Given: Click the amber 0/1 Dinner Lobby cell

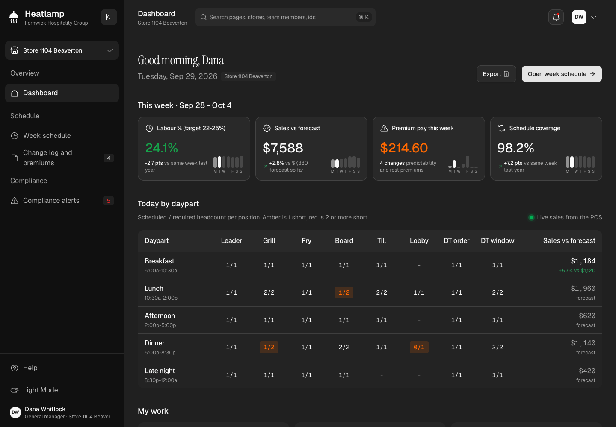Looking at the screenshot, I should (419, 347).
